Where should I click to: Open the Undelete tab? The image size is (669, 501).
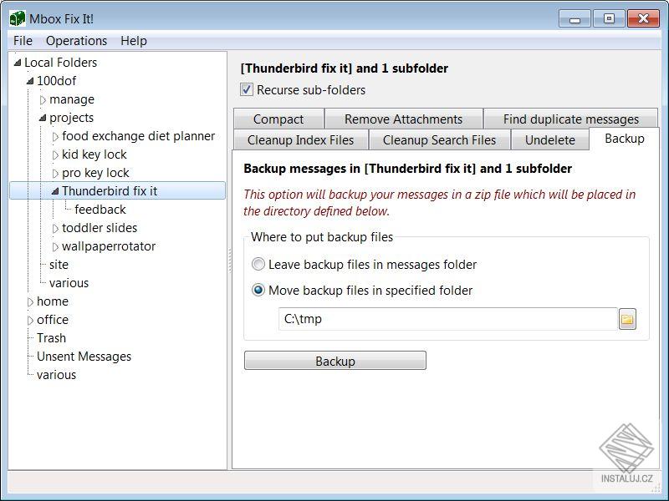tap(549, 139)
